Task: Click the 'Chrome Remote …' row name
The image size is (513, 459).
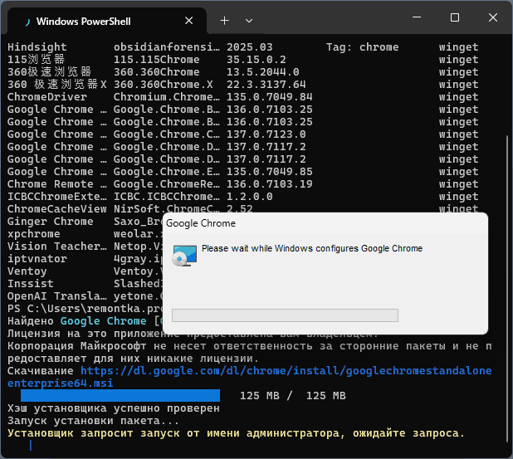Action: (x=57, y=184)
